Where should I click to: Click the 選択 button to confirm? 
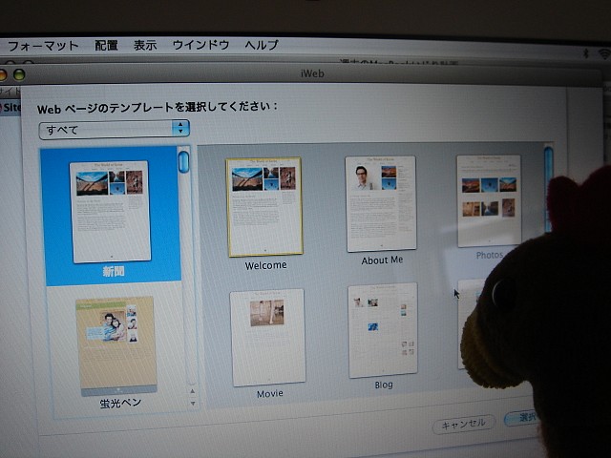pyautogui.click(x=522, y=418)
